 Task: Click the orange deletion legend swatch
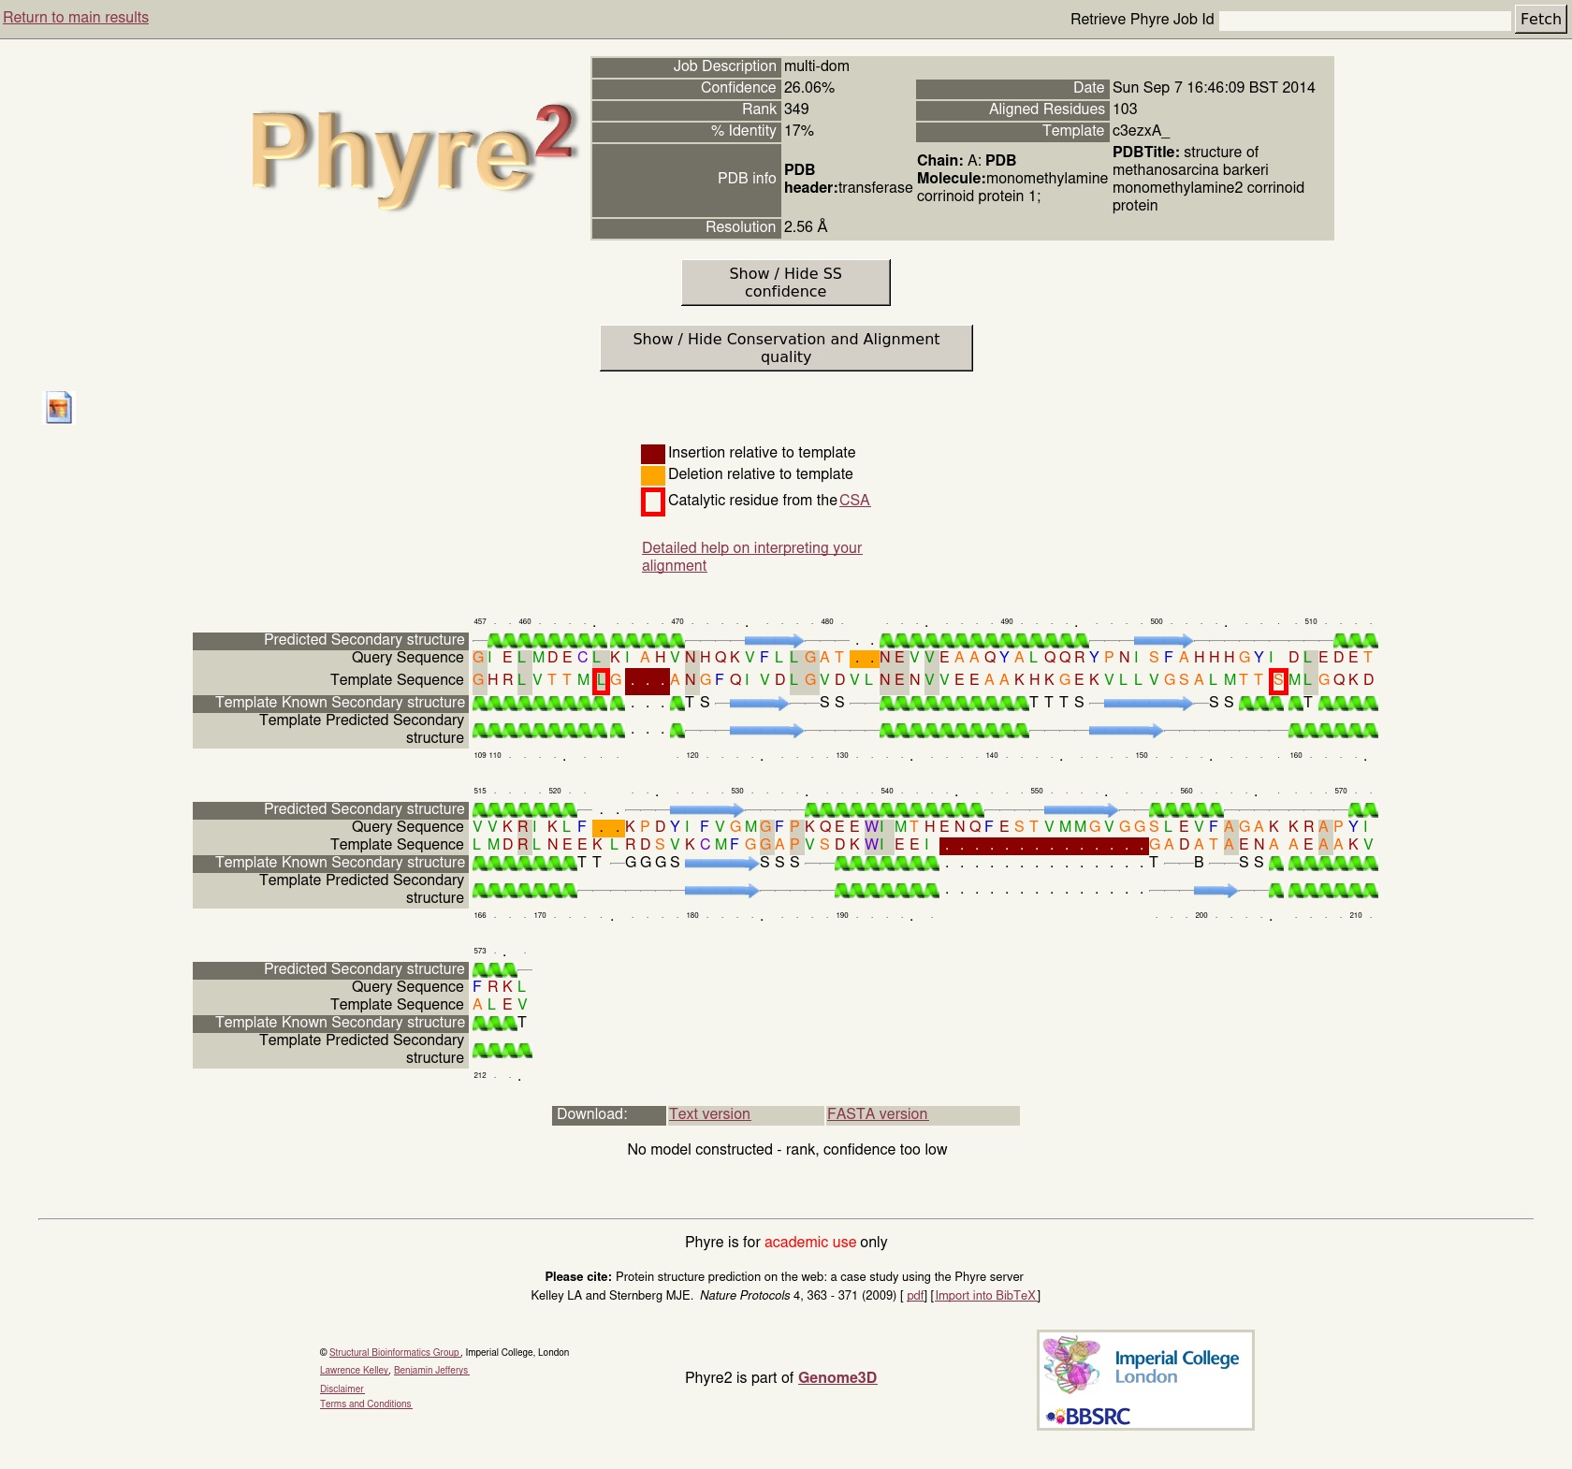[x=652, y=475]
